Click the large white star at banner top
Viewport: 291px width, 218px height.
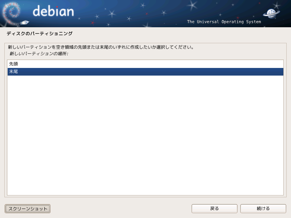pyautogui.click(x=192, y=5)
